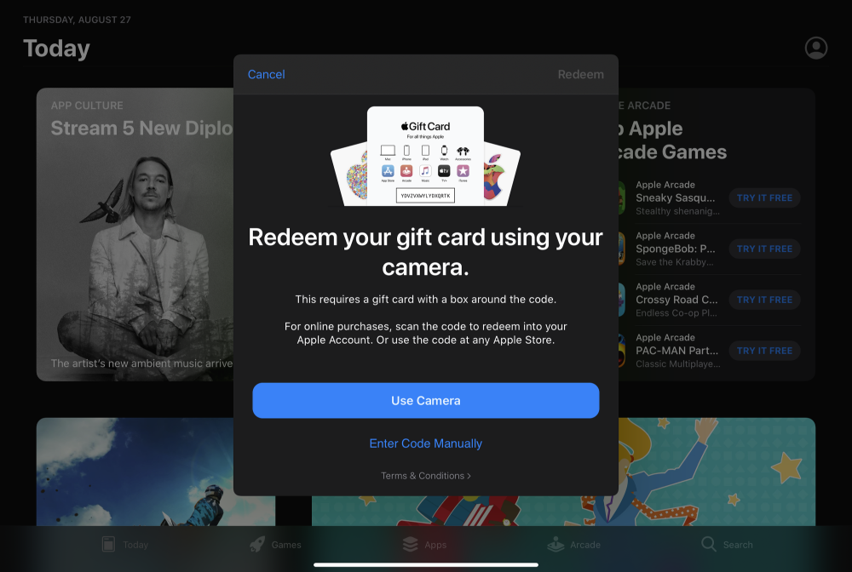The width and height of the screenshot is (852, 572).
Task: Click the Gift Card illustration image
Action: [x=425, y=157]
